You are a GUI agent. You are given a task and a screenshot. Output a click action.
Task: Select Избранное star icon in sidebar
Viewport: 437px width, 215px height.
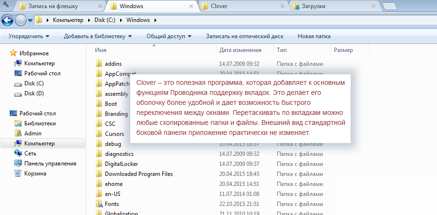[x=13, y=53]
